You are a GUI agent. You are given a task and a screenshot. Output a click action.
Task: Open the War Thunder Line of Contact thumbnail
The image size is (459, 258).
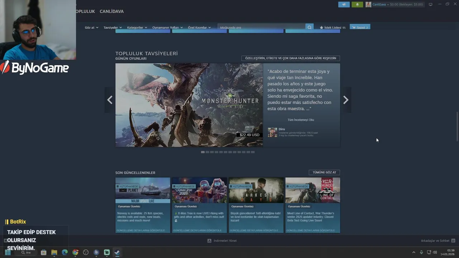pyautogui.click(x=313, y=190)
